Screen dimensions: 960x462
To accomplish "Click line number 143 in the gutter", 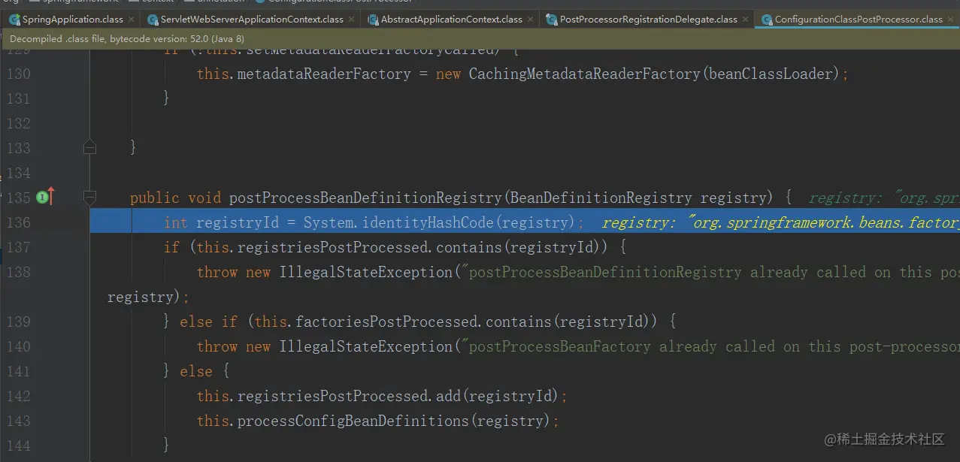I will [19, 421].
